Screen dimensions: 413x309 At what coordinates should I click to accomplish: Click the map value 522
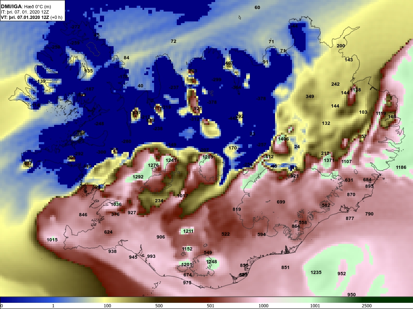[226, 234]
